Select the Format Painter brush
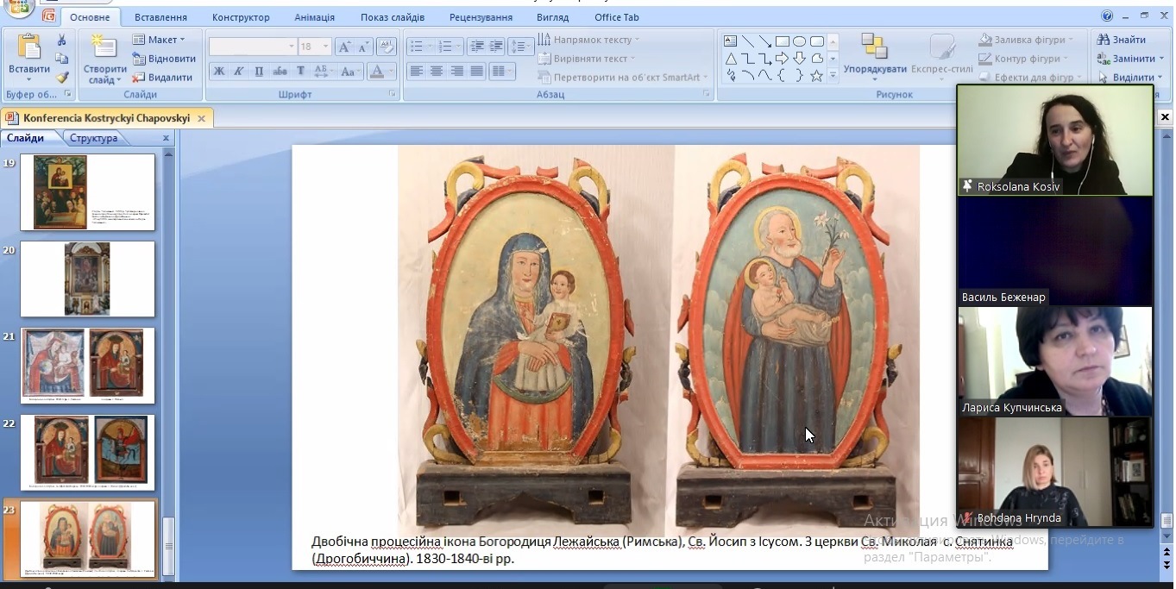 [61, 77]
